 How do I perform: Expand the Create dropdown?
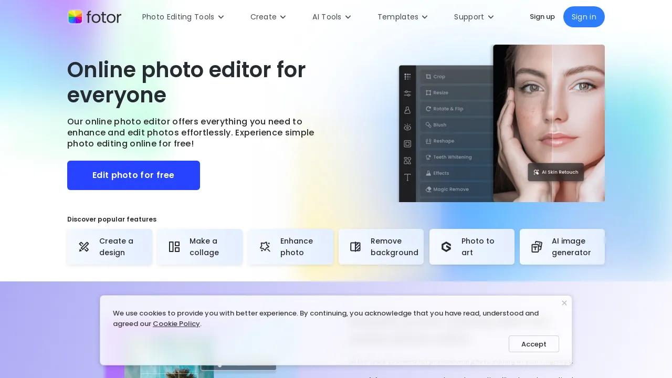(x=268, y=17)
